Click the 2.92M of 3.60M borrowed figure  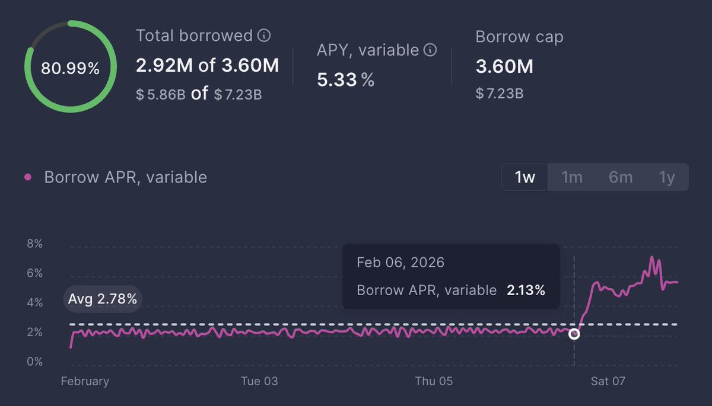pos(207,66)
